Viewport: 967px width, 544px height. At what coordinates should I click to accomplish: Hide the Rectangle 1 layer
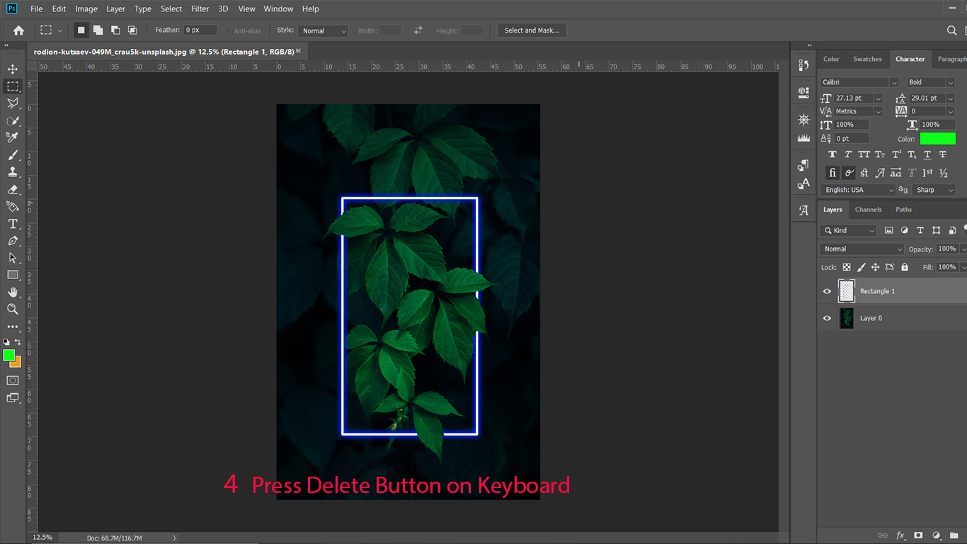[827, 291]
